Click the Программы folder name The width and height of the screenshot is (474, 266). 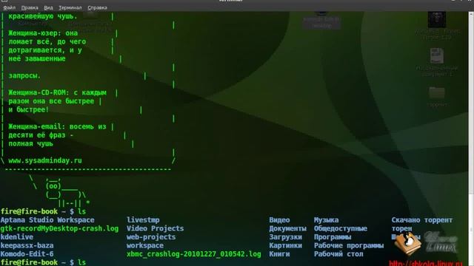pyautogui.click(x=333, y=236)
